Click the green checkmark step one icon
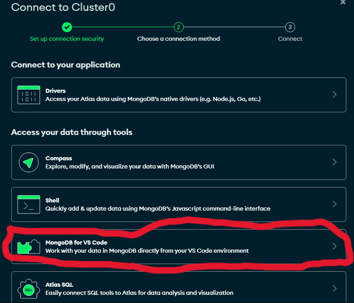Viewport: 354px width, 303px height. (x=67, y=27)
